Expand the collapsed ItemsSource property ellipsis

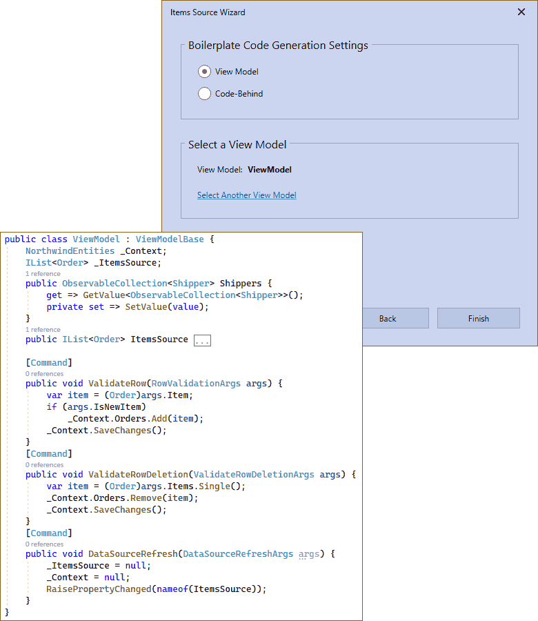point(202,341)
